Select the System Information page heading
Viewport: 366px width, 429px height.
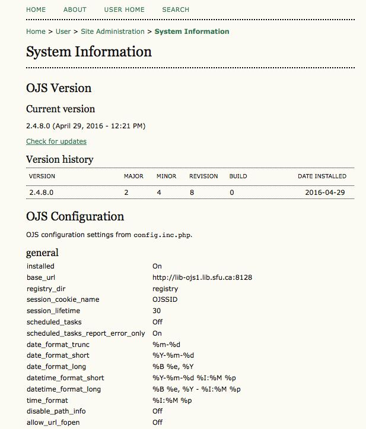pos(89,52)
